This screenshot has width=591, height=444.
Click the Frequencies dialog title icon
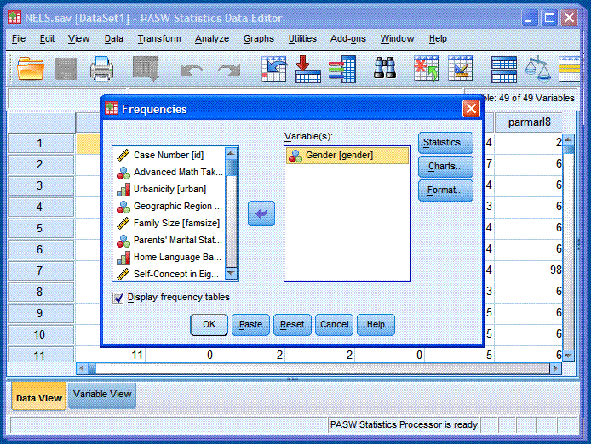112,109
